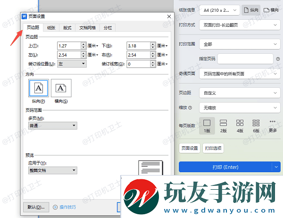Select the 1版 pages-per-sheet layout
The width and height of the screenshot is (283, 218).
point(207,126)
